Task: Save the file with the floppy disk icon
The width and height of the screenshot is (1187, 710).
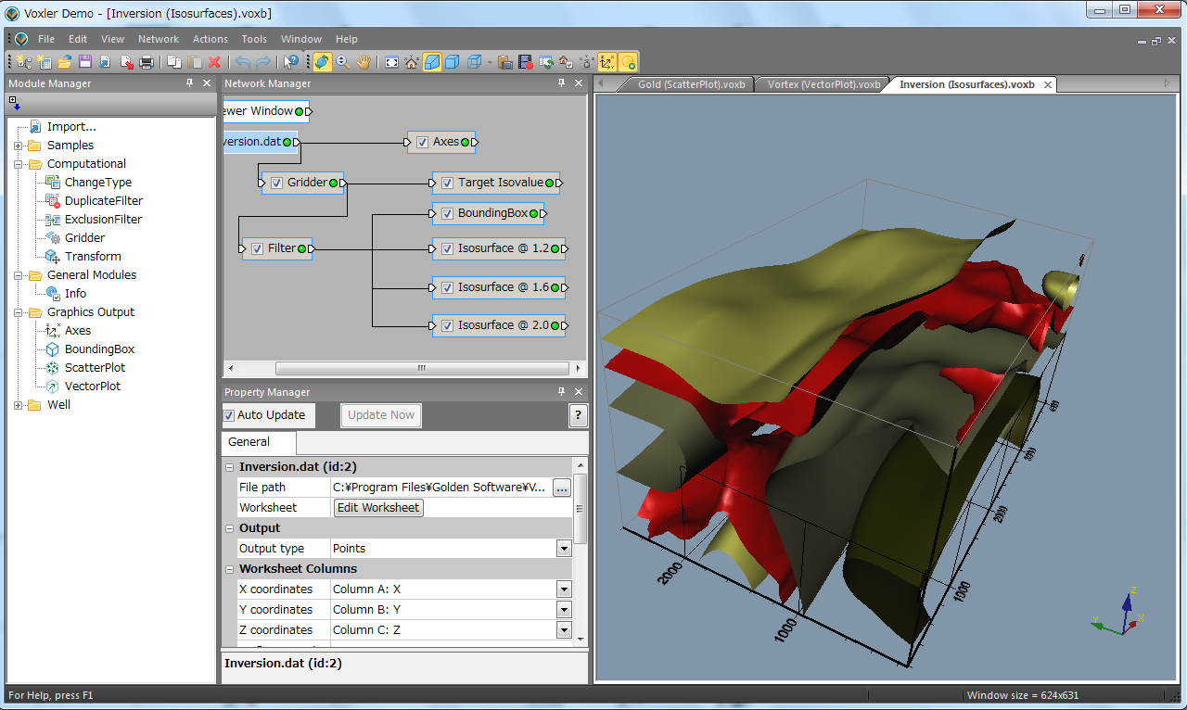Action: (84, 62)
